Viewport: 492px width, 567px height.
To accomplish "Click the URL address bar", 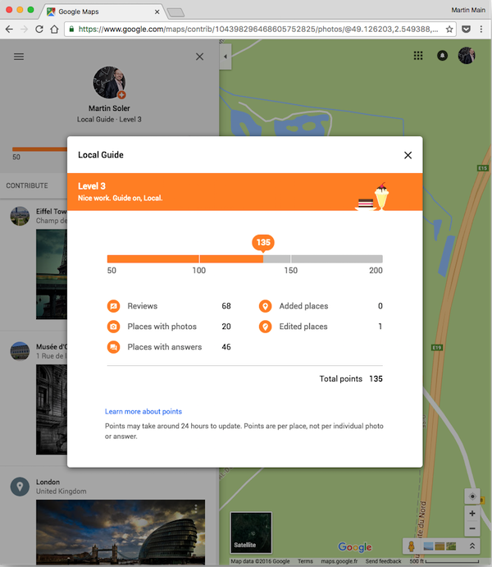I will 257,30.
